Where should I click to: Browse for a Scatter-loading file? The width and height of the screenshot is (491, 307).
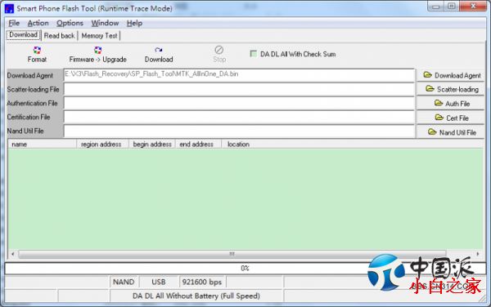click(x=451, y=89)
